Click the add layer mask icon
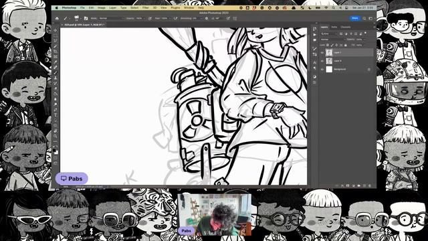Viewport: 428px width, 241px height. 348,185
